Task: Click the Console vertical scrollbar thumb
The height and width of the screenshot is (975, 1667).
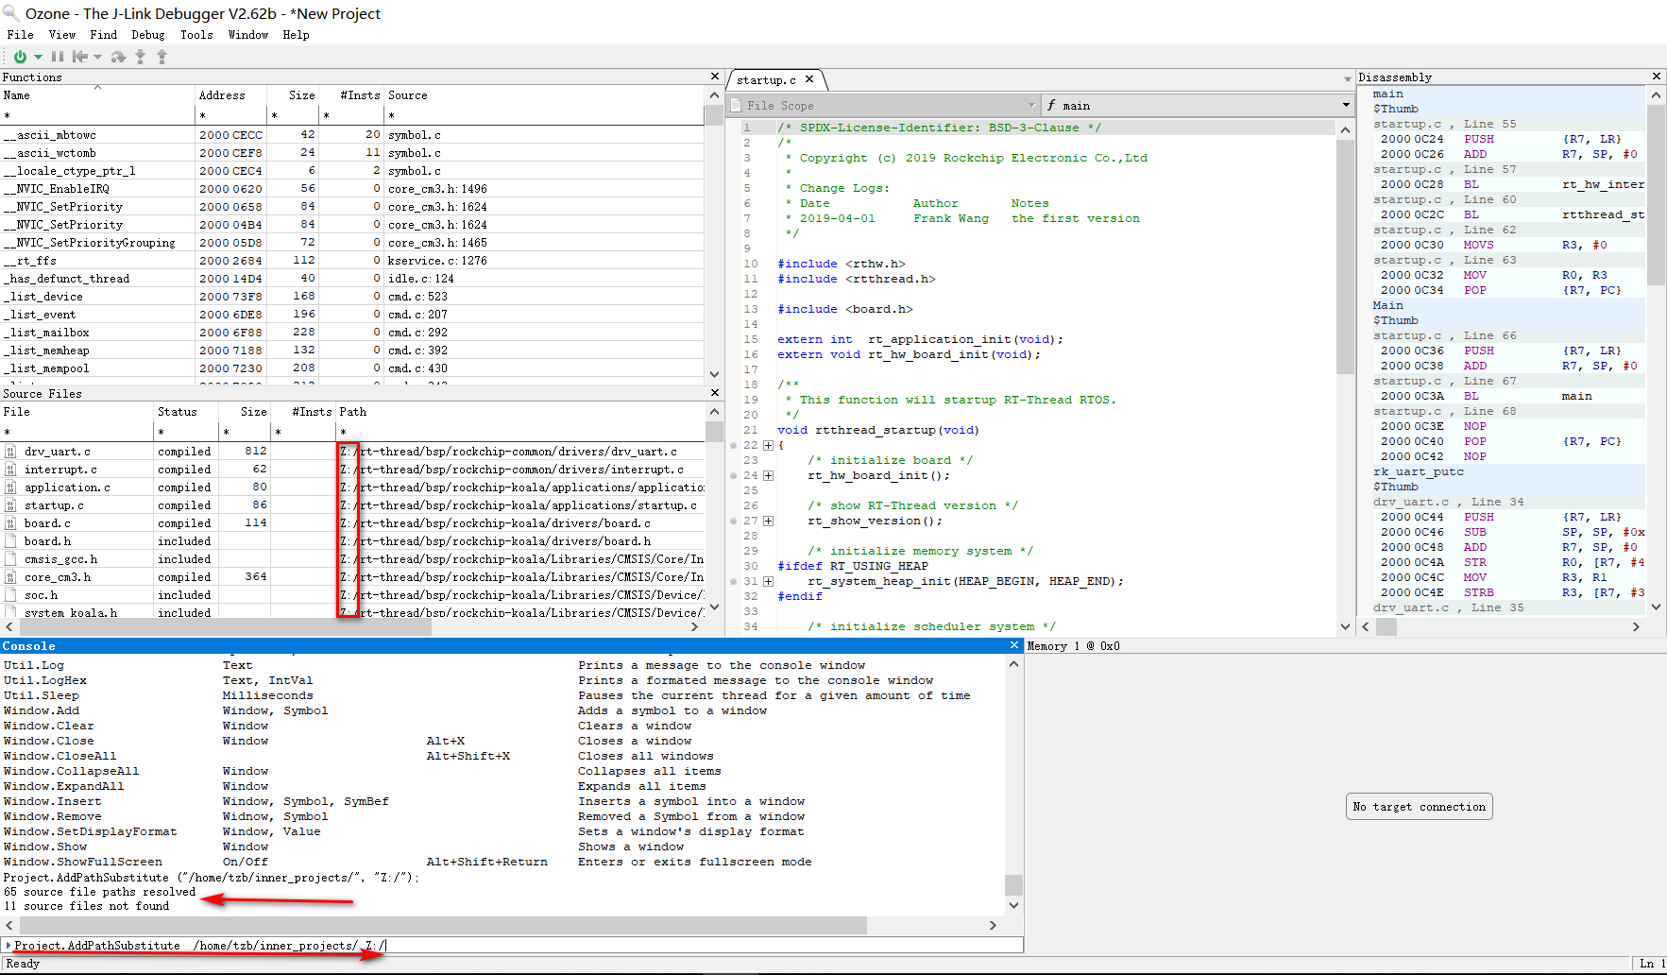Action: coord(1013,884)
